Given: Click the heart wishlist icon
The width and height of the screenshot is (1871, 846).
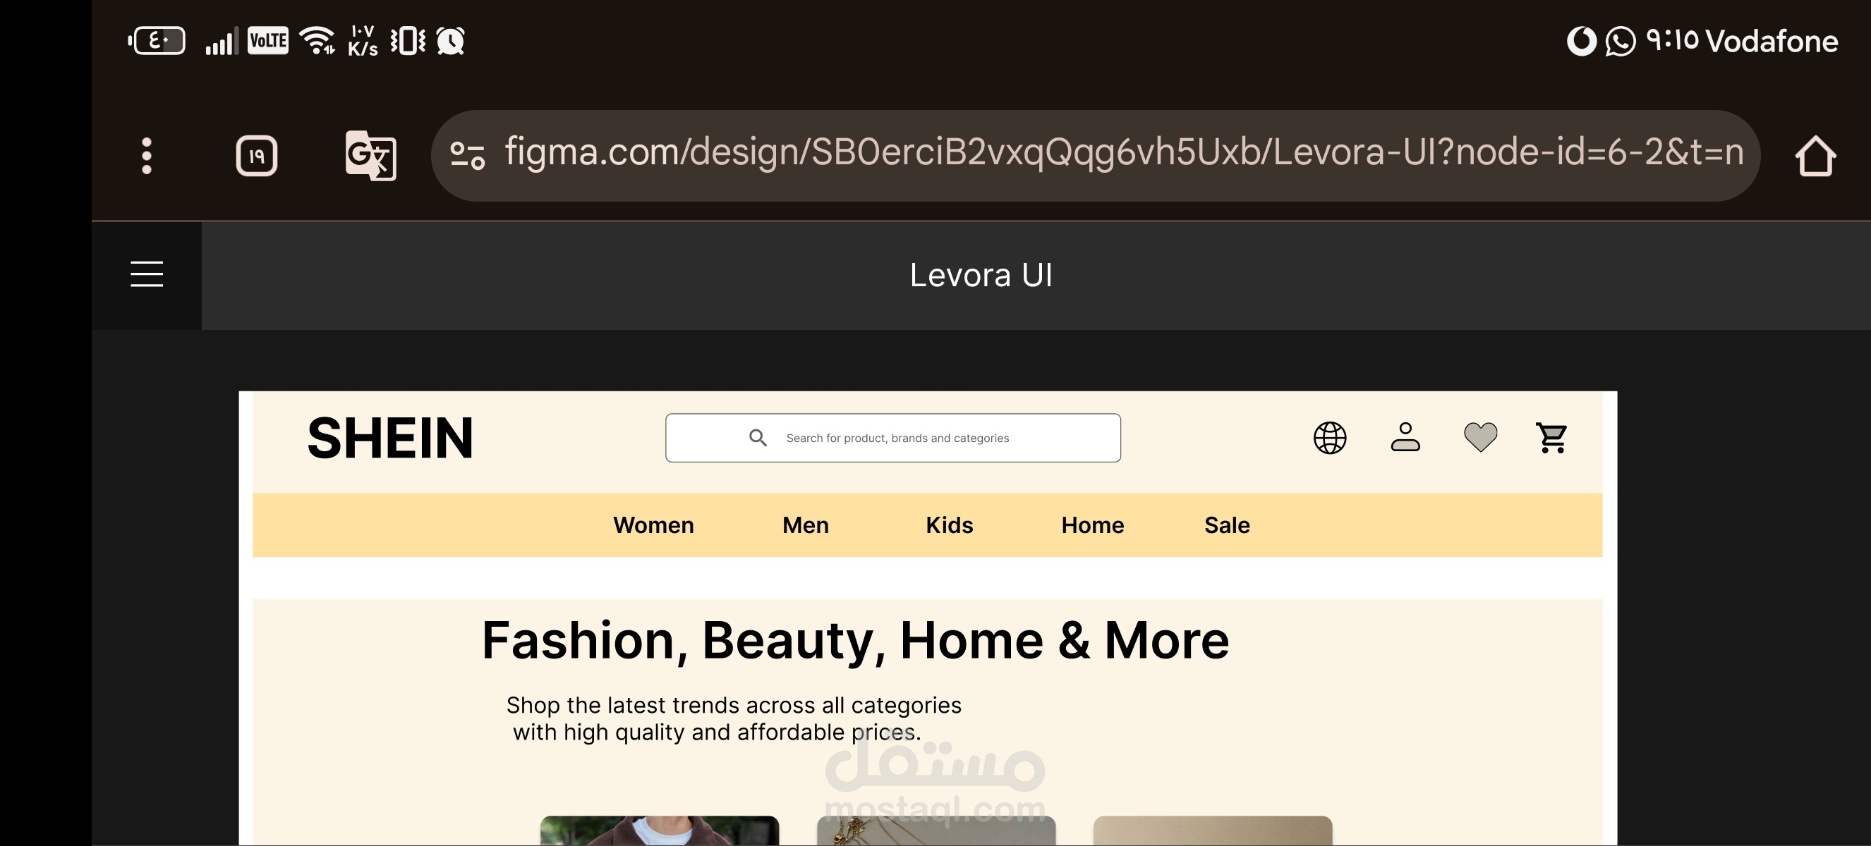Looking at the screenshot, I should click(x=1480, y=437).
